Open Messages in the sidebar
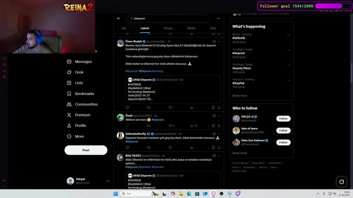The height and width of the screenshot is (198, 353). [x=79, y=62]
